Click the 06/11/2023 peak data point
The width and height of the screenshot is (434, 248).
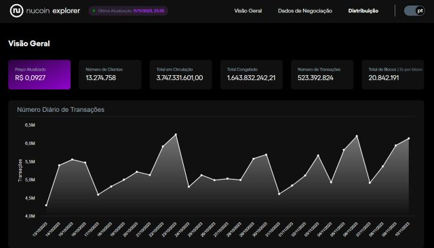[357, 136]
